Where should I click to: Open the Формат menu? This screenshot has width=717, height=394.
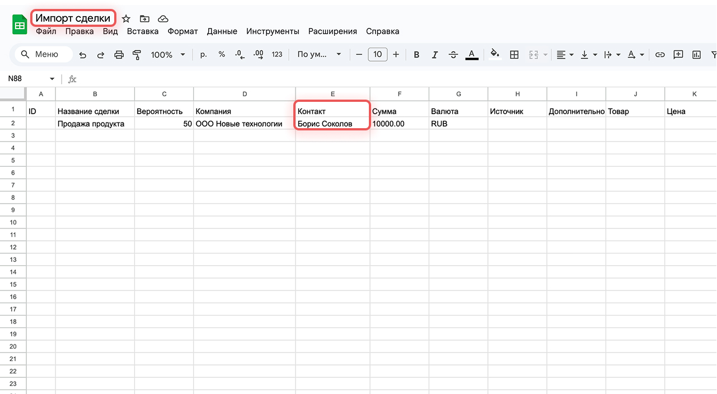tap(183, 31)
